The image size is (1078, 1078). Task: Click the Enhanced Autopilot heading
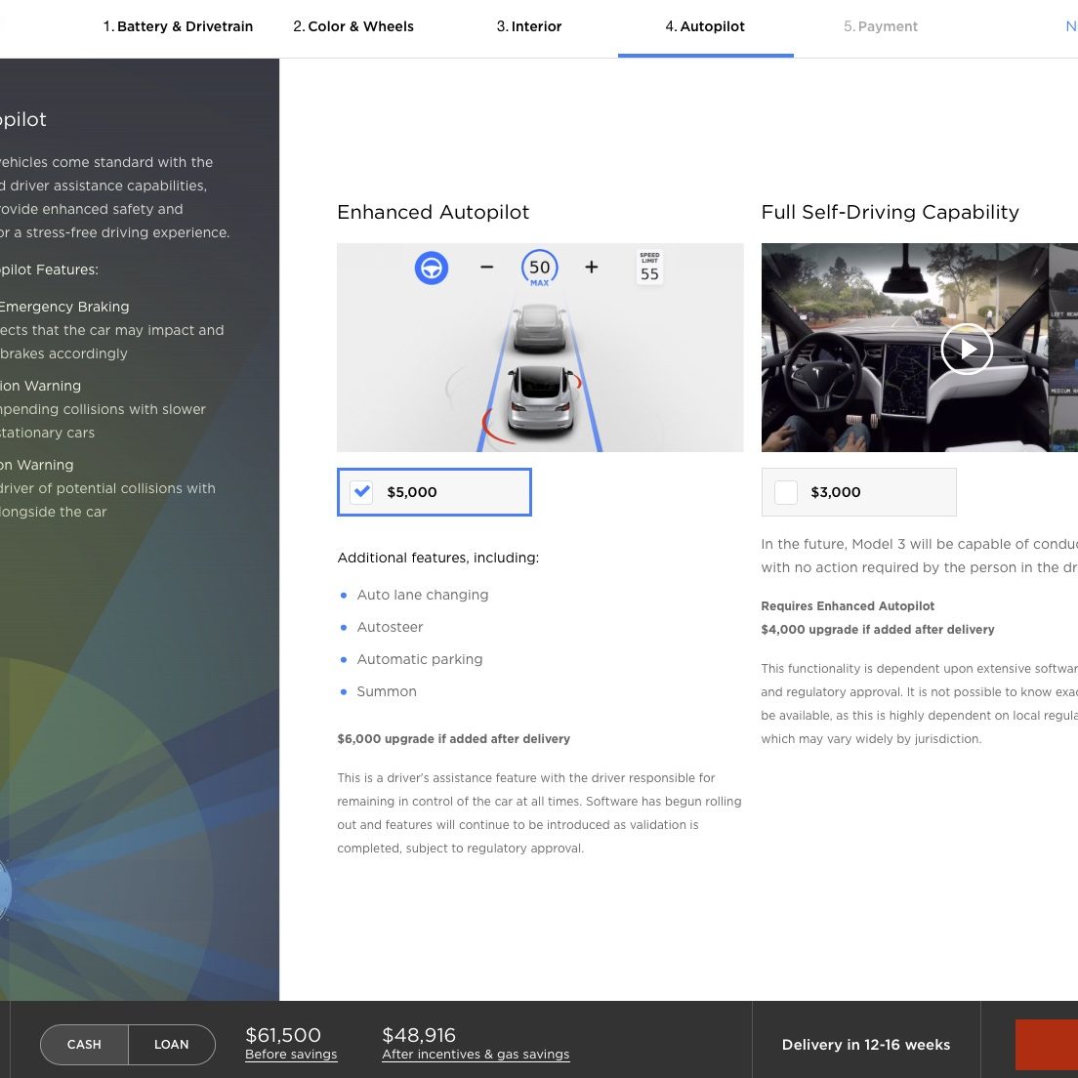(x=434, y=213)
